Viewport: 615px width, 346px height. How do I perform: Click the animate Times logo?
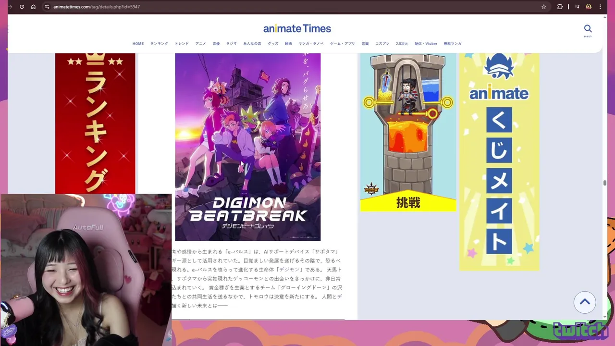pyautogui.click(x=297, y=28)
